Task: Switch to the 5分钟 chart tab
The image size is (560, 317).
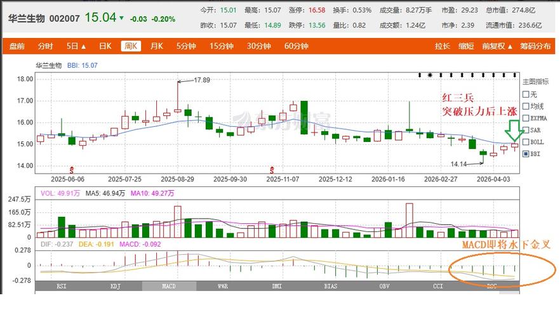Action: click(186, 46)
